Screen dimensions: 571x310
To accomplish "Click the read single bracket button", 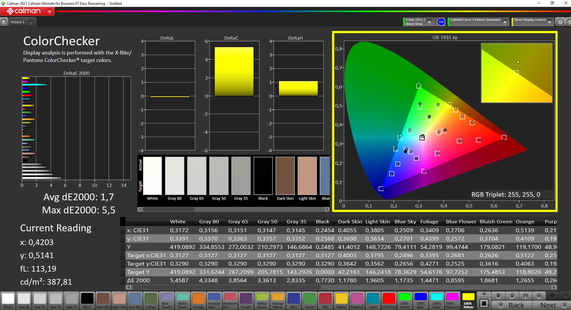I will [x=526, y=296].
